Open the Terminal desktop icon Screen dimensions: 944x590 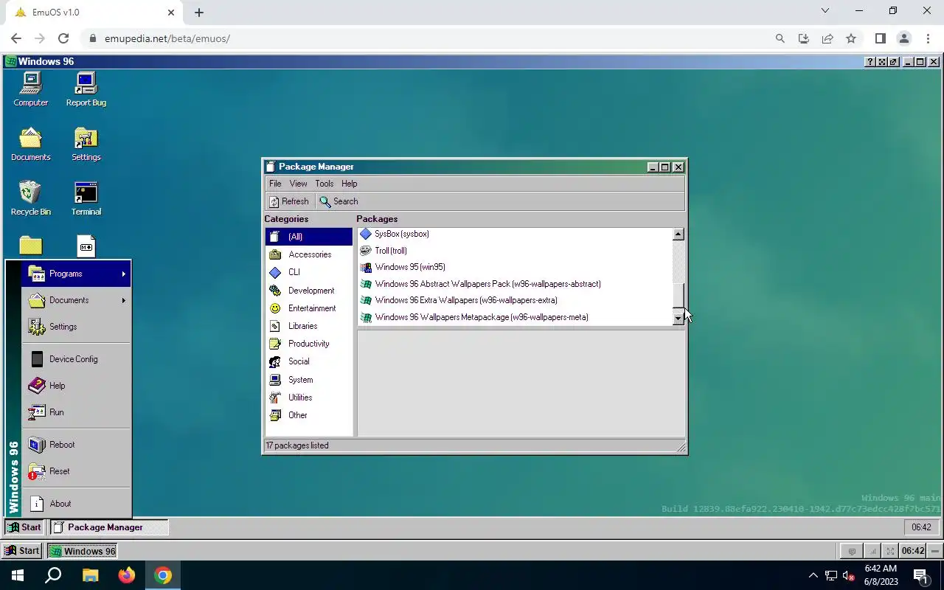[86, 199]
